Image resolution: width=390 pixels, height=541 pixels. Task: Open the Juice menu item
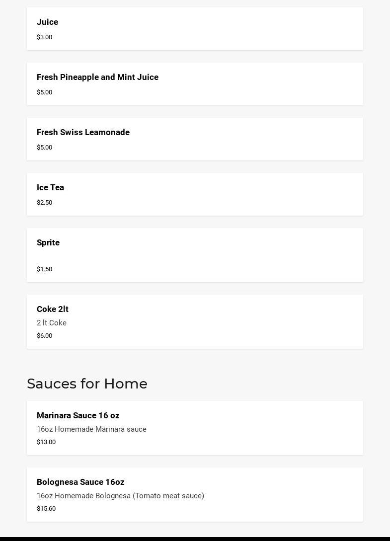click(48, 22)
